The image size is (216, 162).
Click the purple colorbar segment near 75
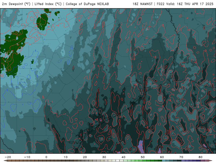click(191, 161)
